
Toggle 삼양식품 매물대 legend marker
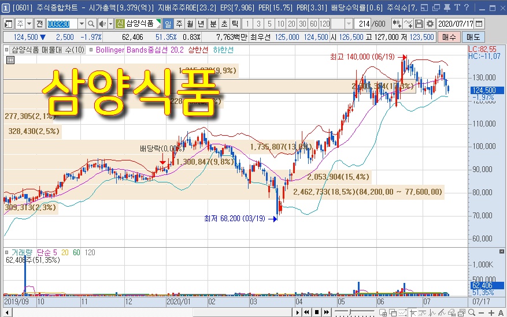[6, 50]
